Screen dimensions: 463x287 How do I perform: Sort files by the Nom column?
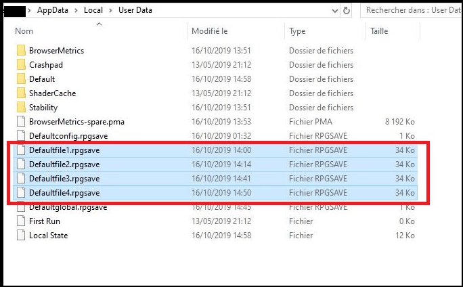point(24,31)
